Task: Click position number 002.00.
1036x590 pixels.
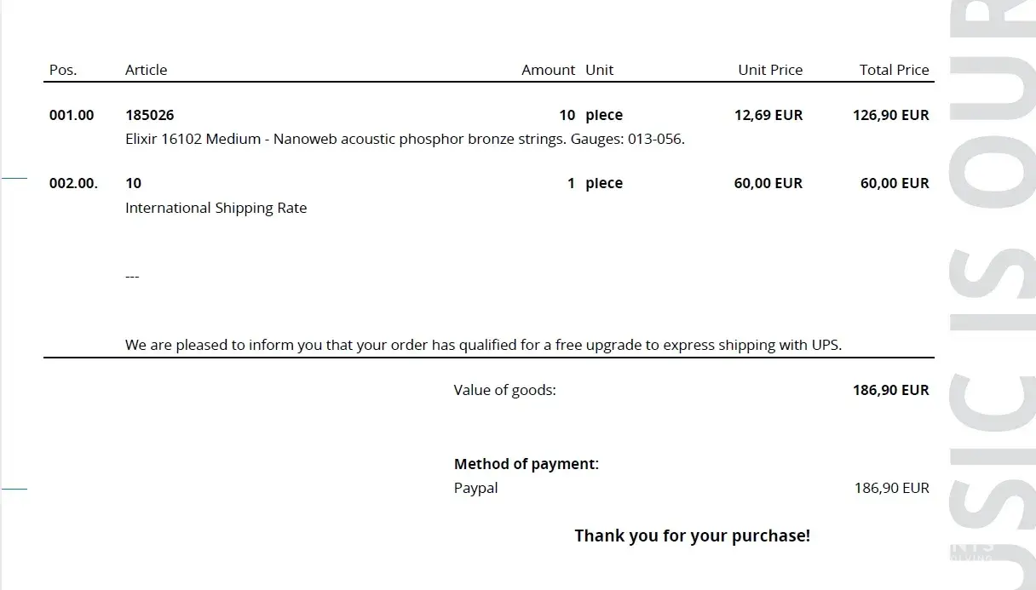Action: (x=73, y=183)
